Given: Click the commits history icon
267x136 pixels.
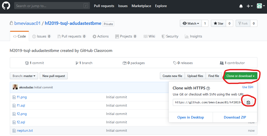Looking at the screenshot, I should (x=27, y=63).
